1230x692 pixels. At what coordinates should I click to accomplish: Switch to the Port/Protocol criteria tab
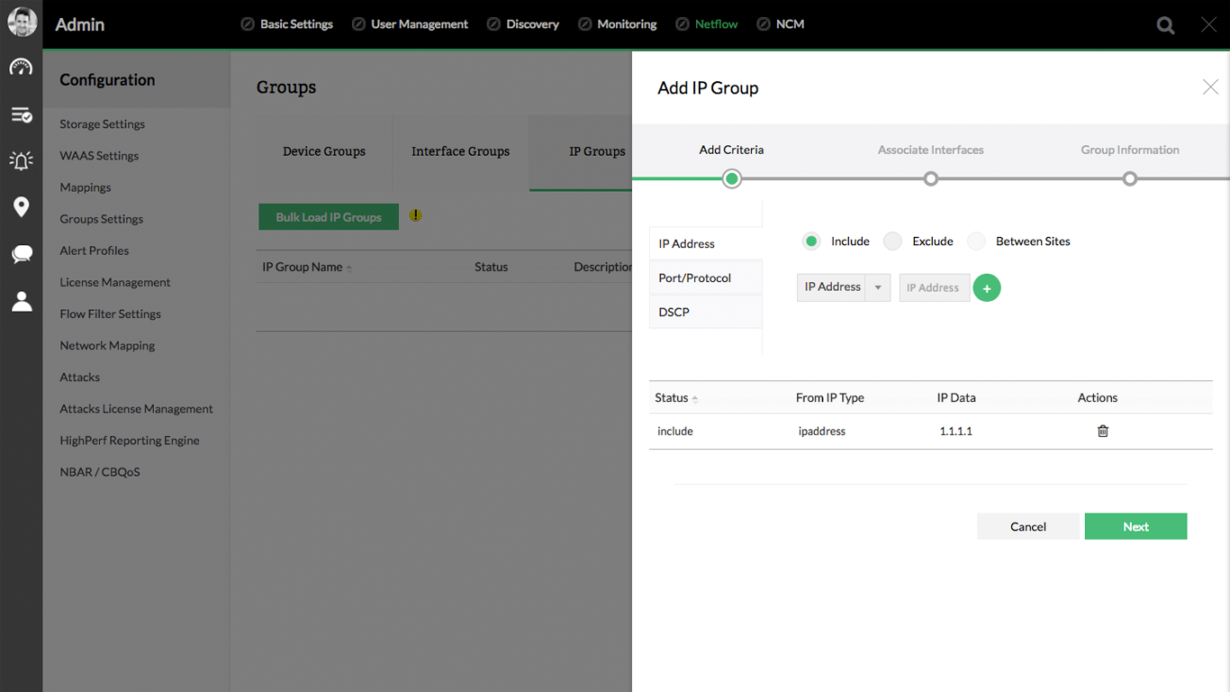coord(694,278)
